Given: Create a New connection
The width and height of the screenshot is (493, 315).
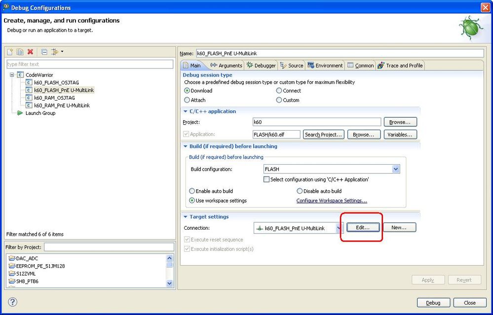Looking at the screenshot, I should pos(399,227).
